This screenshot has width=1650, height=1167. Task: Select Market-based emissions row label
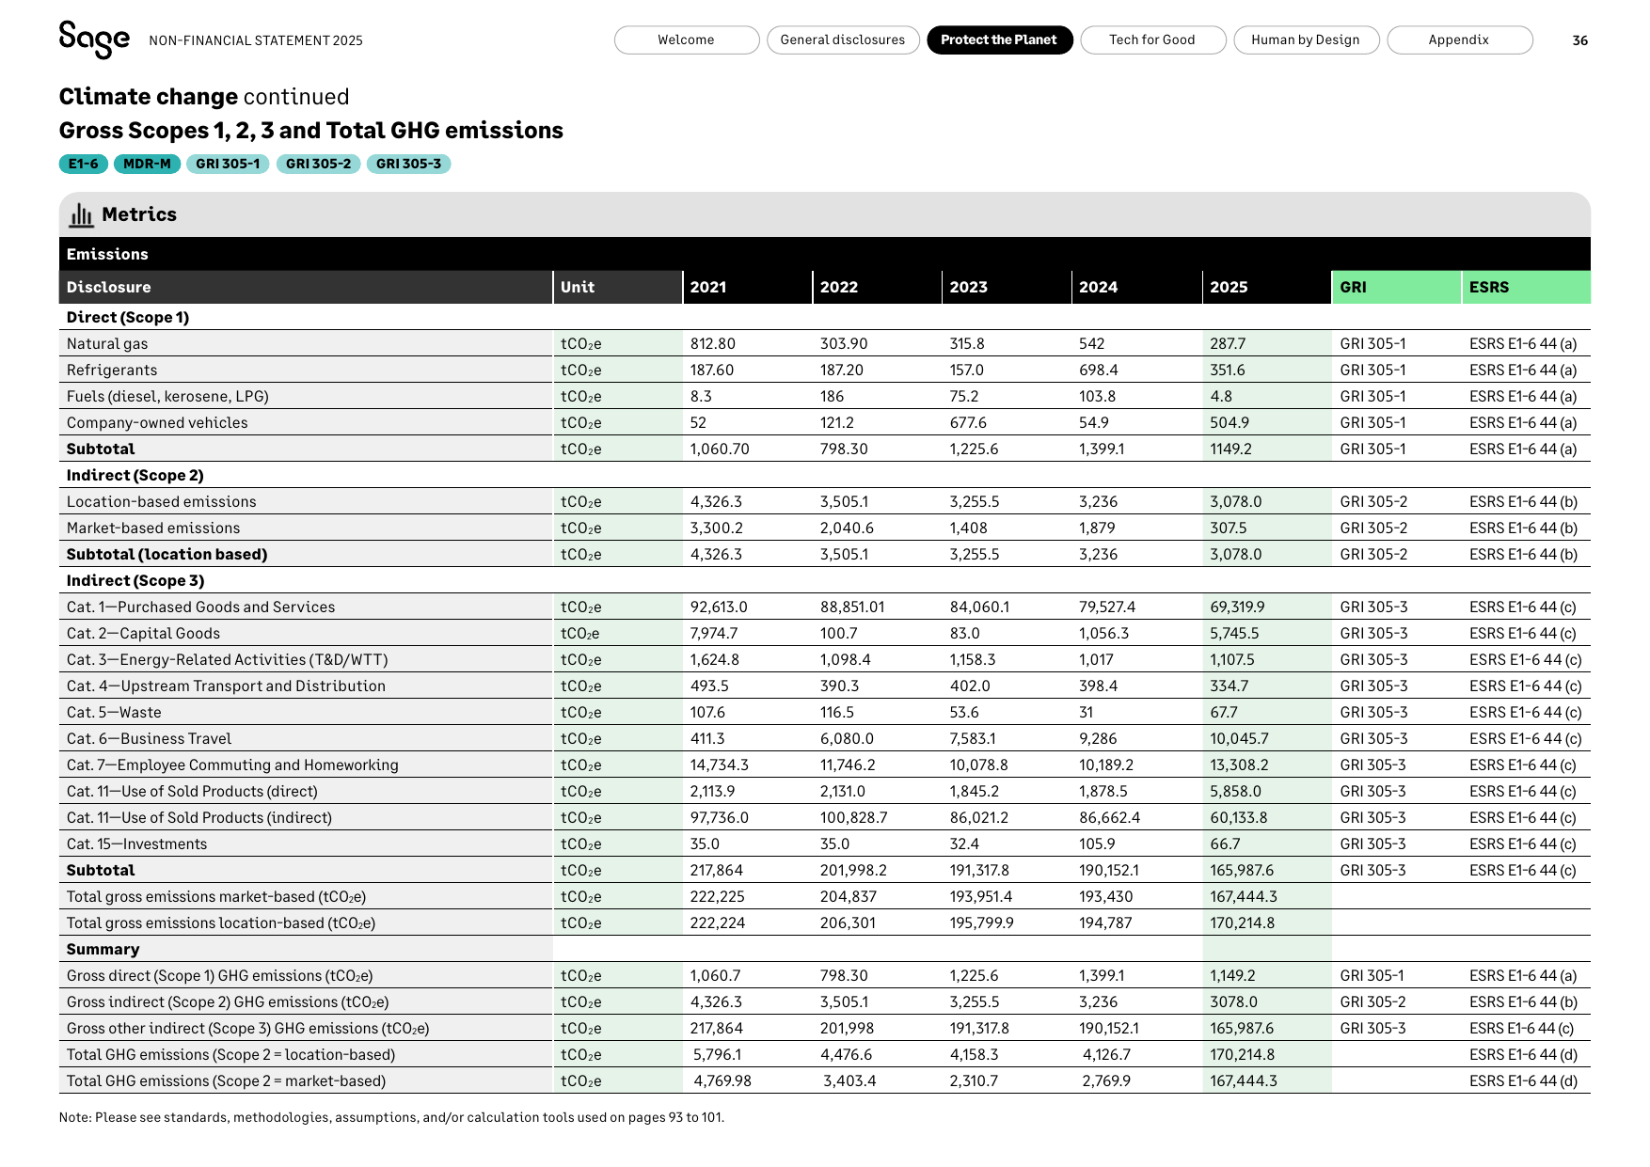pos(153,528)
